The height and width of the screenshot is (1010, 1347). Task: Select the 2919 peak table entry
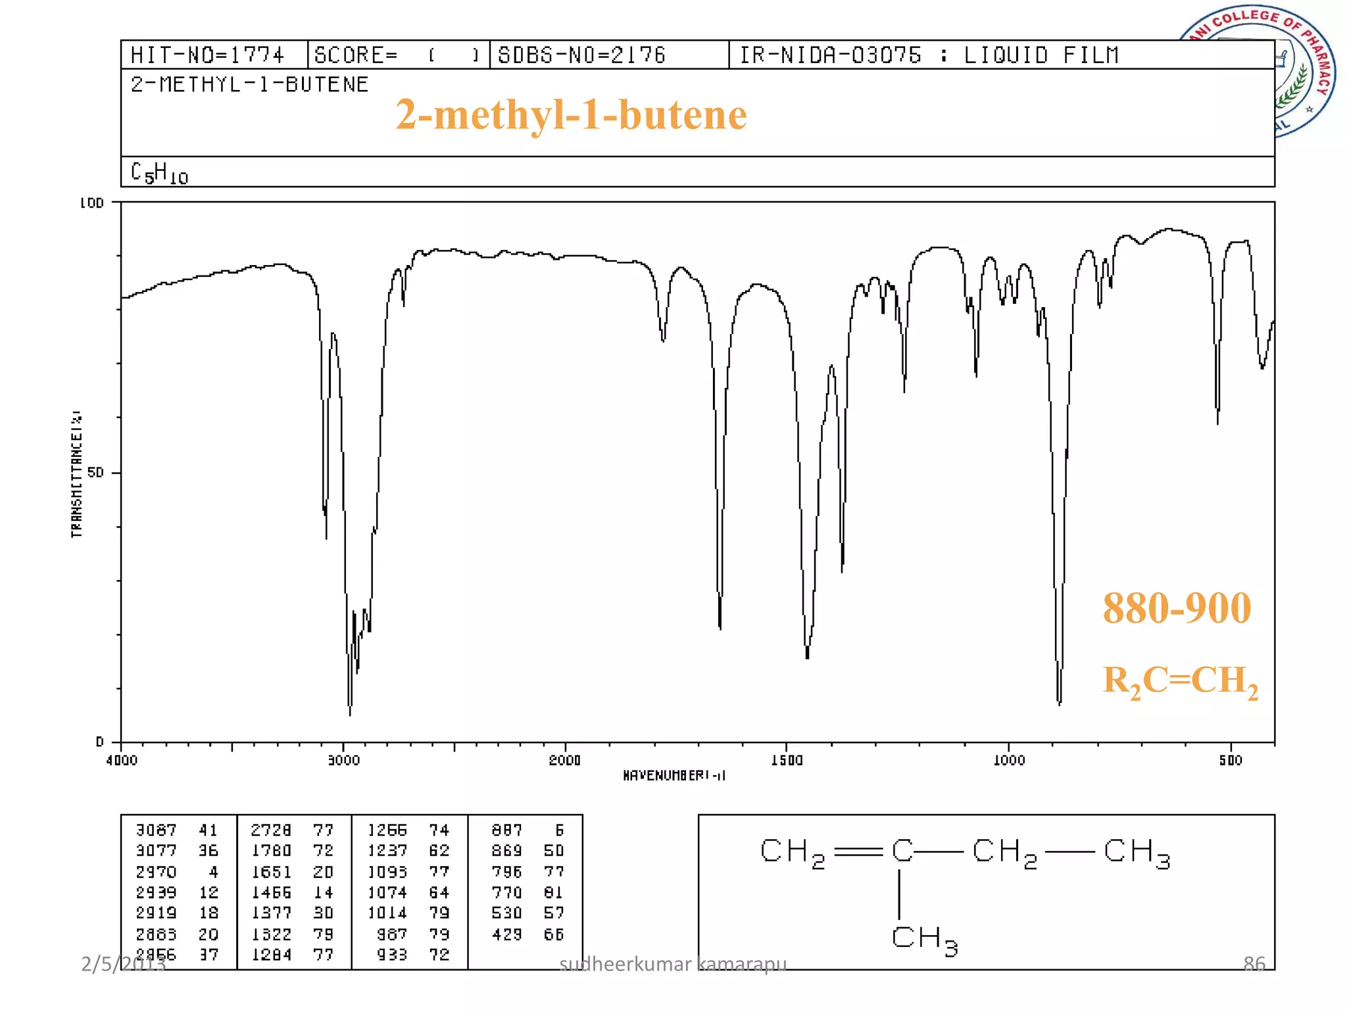point(176,913)
